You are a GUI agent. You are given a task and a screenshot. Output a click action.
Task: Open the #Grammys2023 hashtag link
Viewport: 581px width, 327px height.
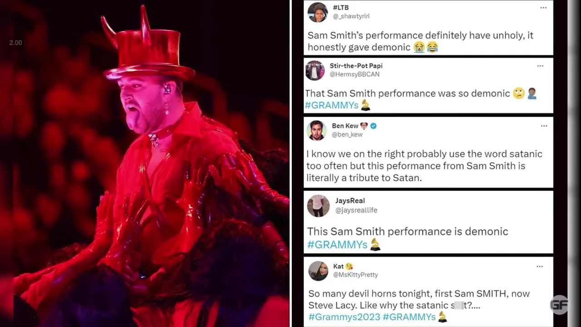344,317
